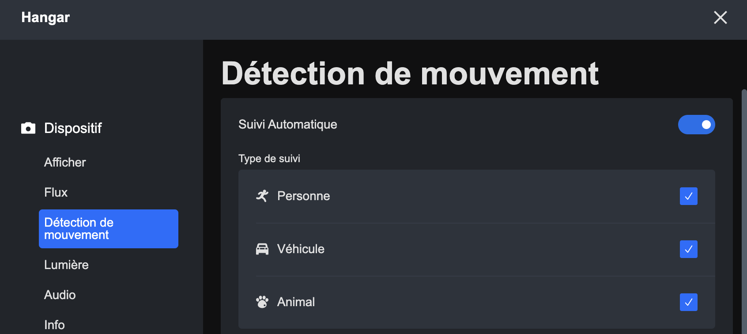Click the Suivi Automatique label text

tap(287, 125)
